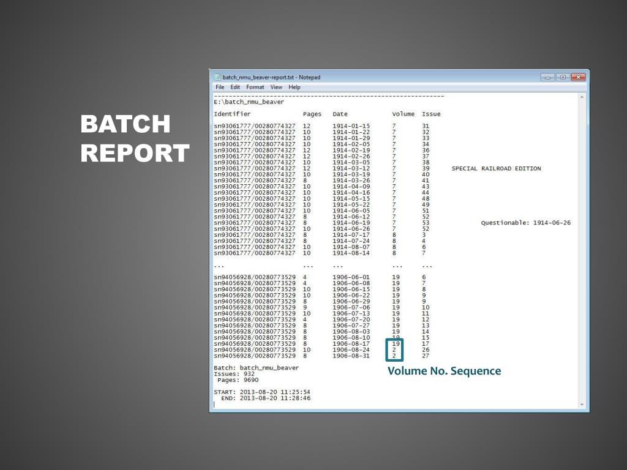Click the START: 2013-08-20 11:25:54 line
Image resolution: width=627 pixels, height=470 pixels.
tap(262, 392)
